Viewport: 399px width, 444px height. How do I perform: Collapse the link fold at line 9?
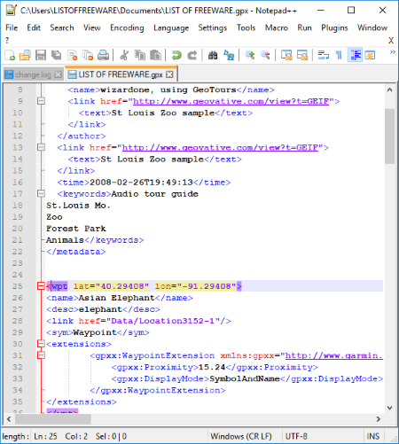click(x=41, y=101)
